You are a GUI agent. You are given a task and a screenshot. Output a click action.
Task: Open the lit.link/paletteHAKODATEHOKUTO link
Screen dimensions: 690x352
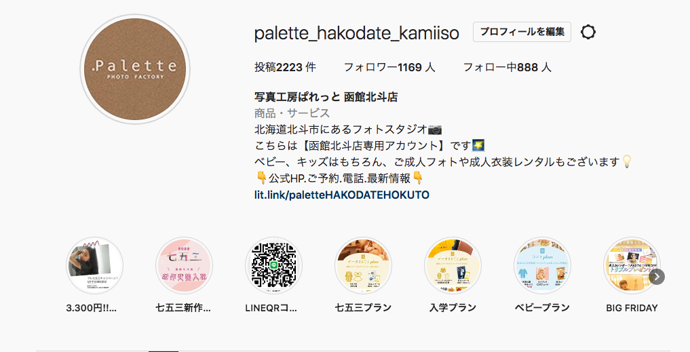pyautogui.click(x=342, y=195)
